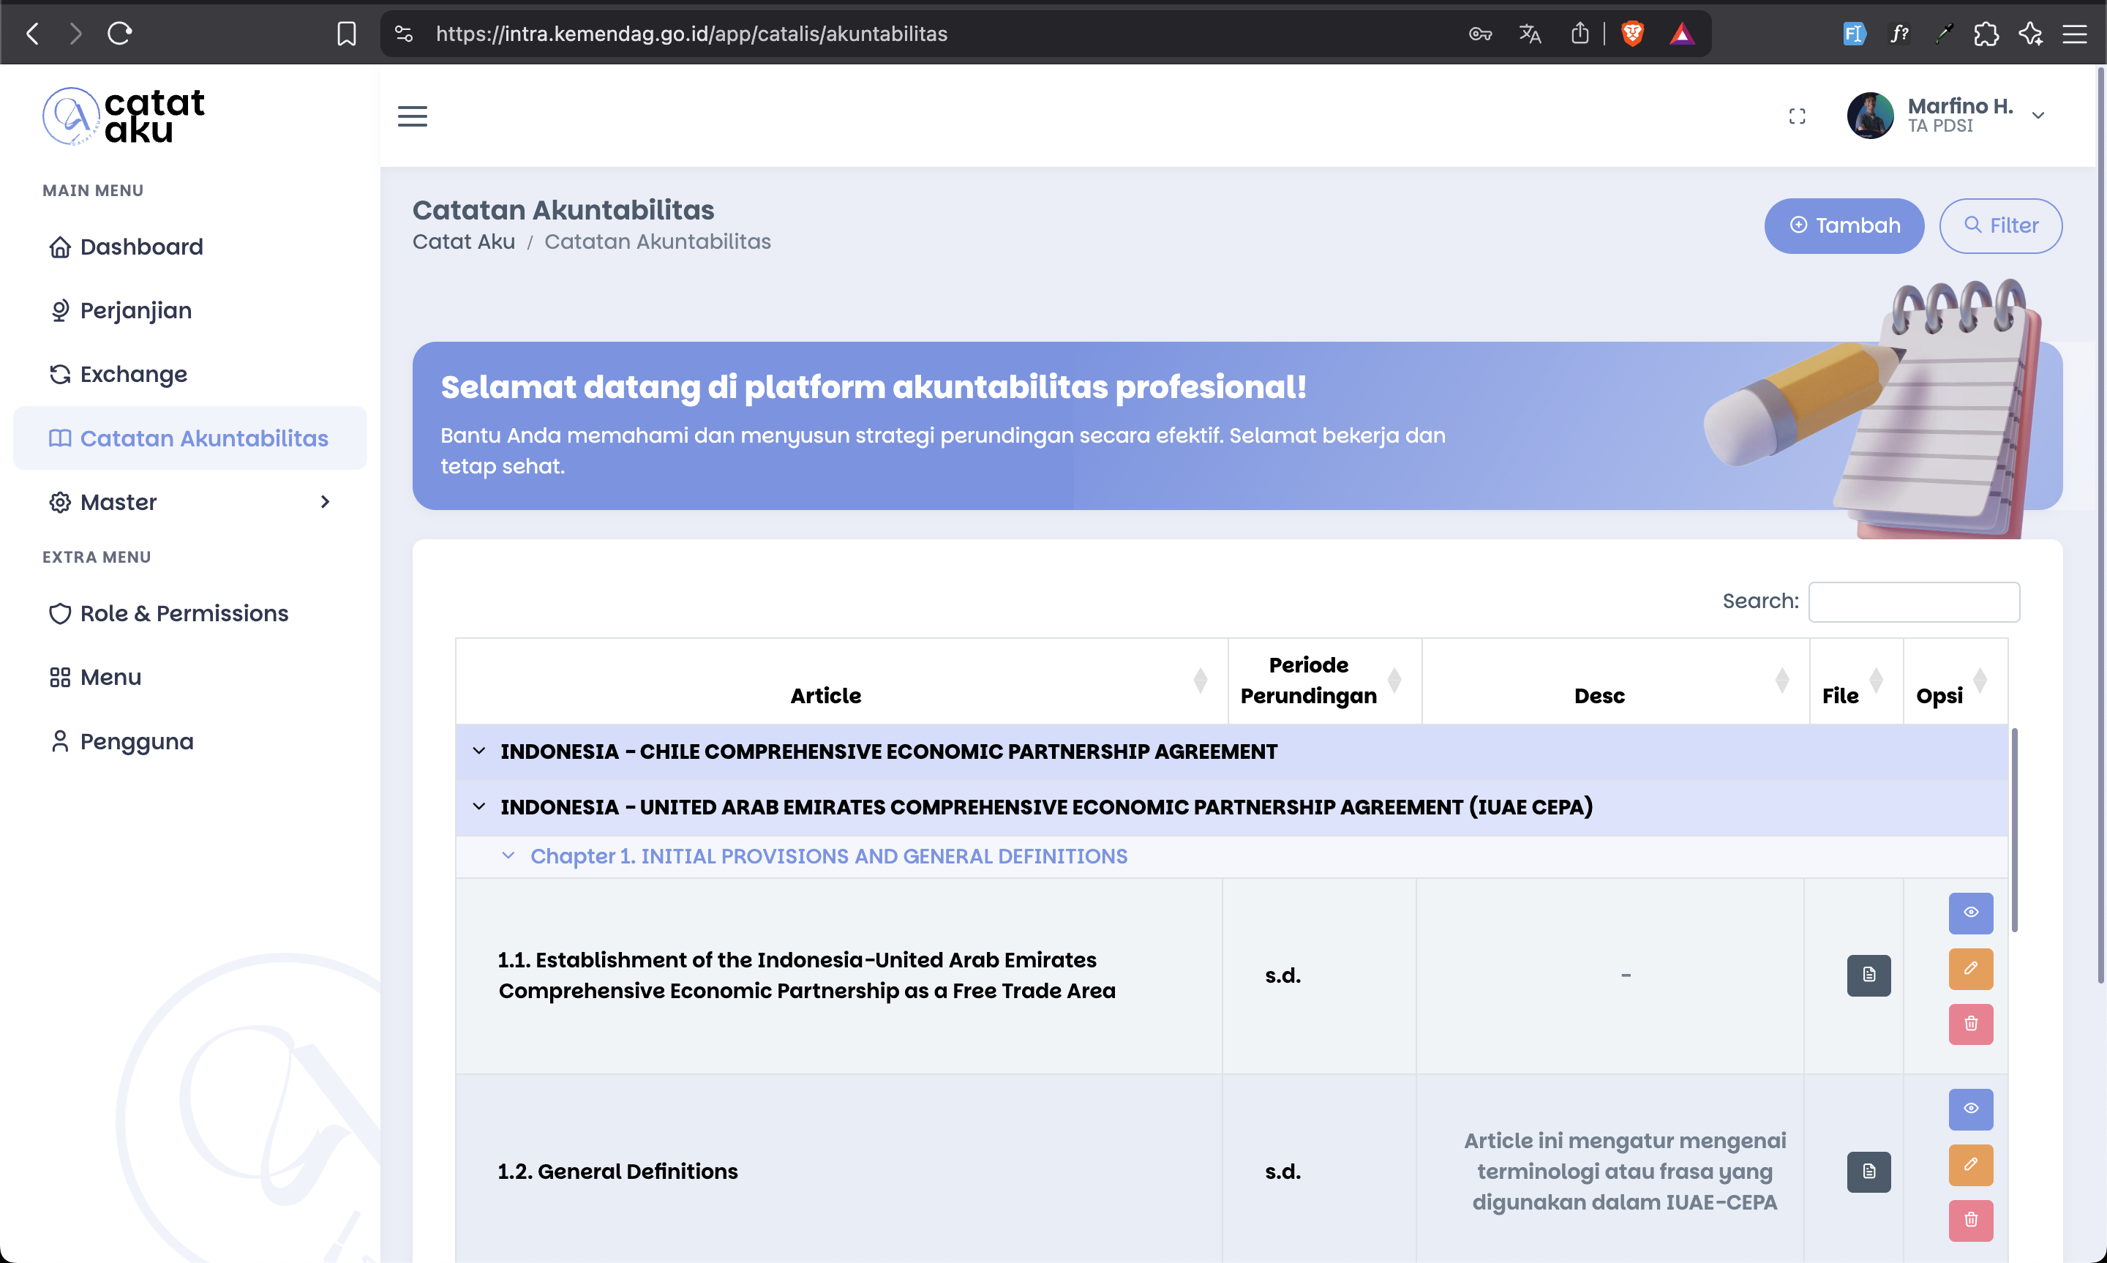Click article 1.1 Establishment title text
The image size is (2107, 1263).
pyautogui.click(x=806, y=975)
